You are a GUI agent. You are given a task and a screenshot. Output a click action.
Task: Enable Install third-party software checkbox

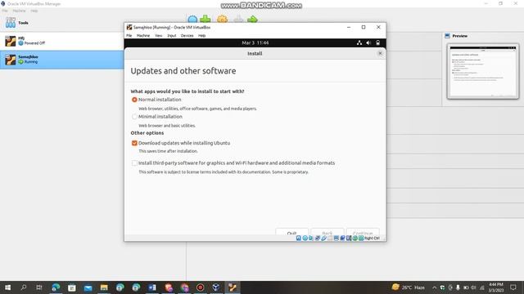click(134, 163)
